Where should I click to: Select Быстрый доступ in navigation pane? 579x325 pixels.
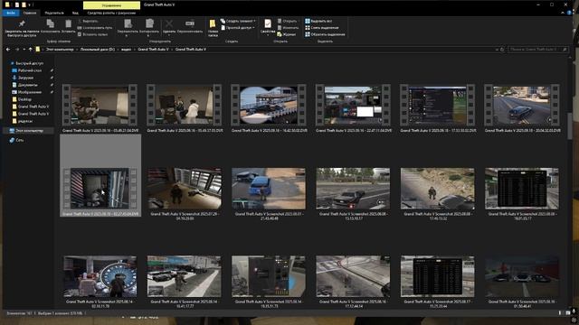pyautogui.click(x=29, y=63)
